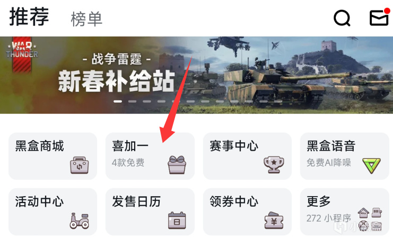This screenshot has height=240, width=393.
Task: Open the 黑盒商城 tile
Action: click(53, 156)
